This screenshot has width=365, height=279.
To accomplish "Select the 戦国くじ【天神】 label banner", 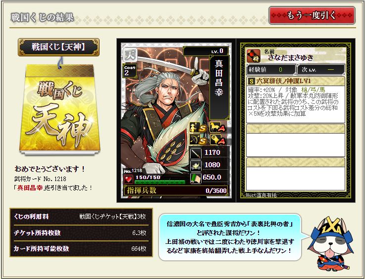I will 58,47.
